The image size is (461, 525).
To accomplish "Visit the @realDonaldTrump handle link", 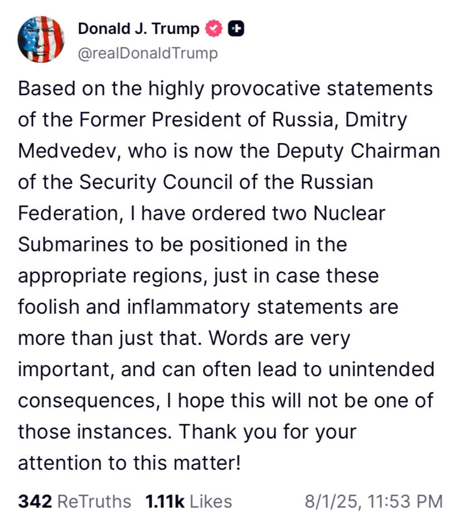I will [x=148, y=54].
